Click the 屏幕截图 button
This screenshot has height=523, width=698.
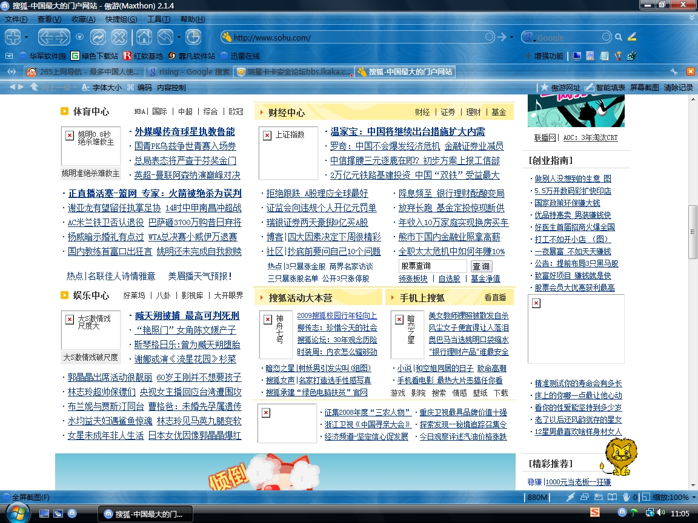(x=644, y=87)
